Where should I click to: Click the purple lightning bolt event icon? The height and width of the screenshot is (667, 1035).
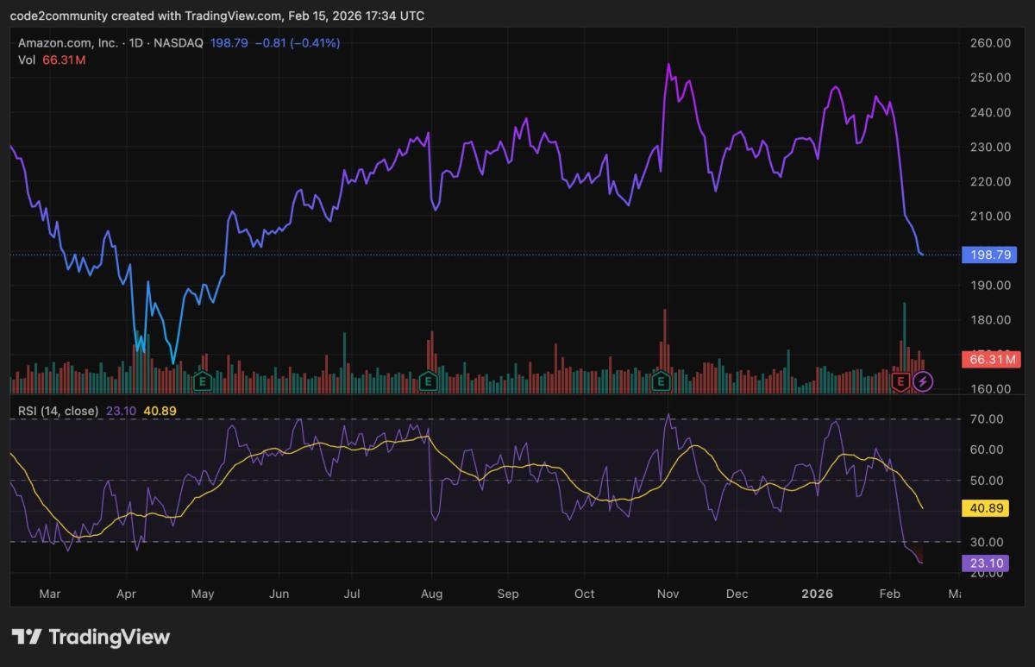pyautogui.click(x=923, y=380)
